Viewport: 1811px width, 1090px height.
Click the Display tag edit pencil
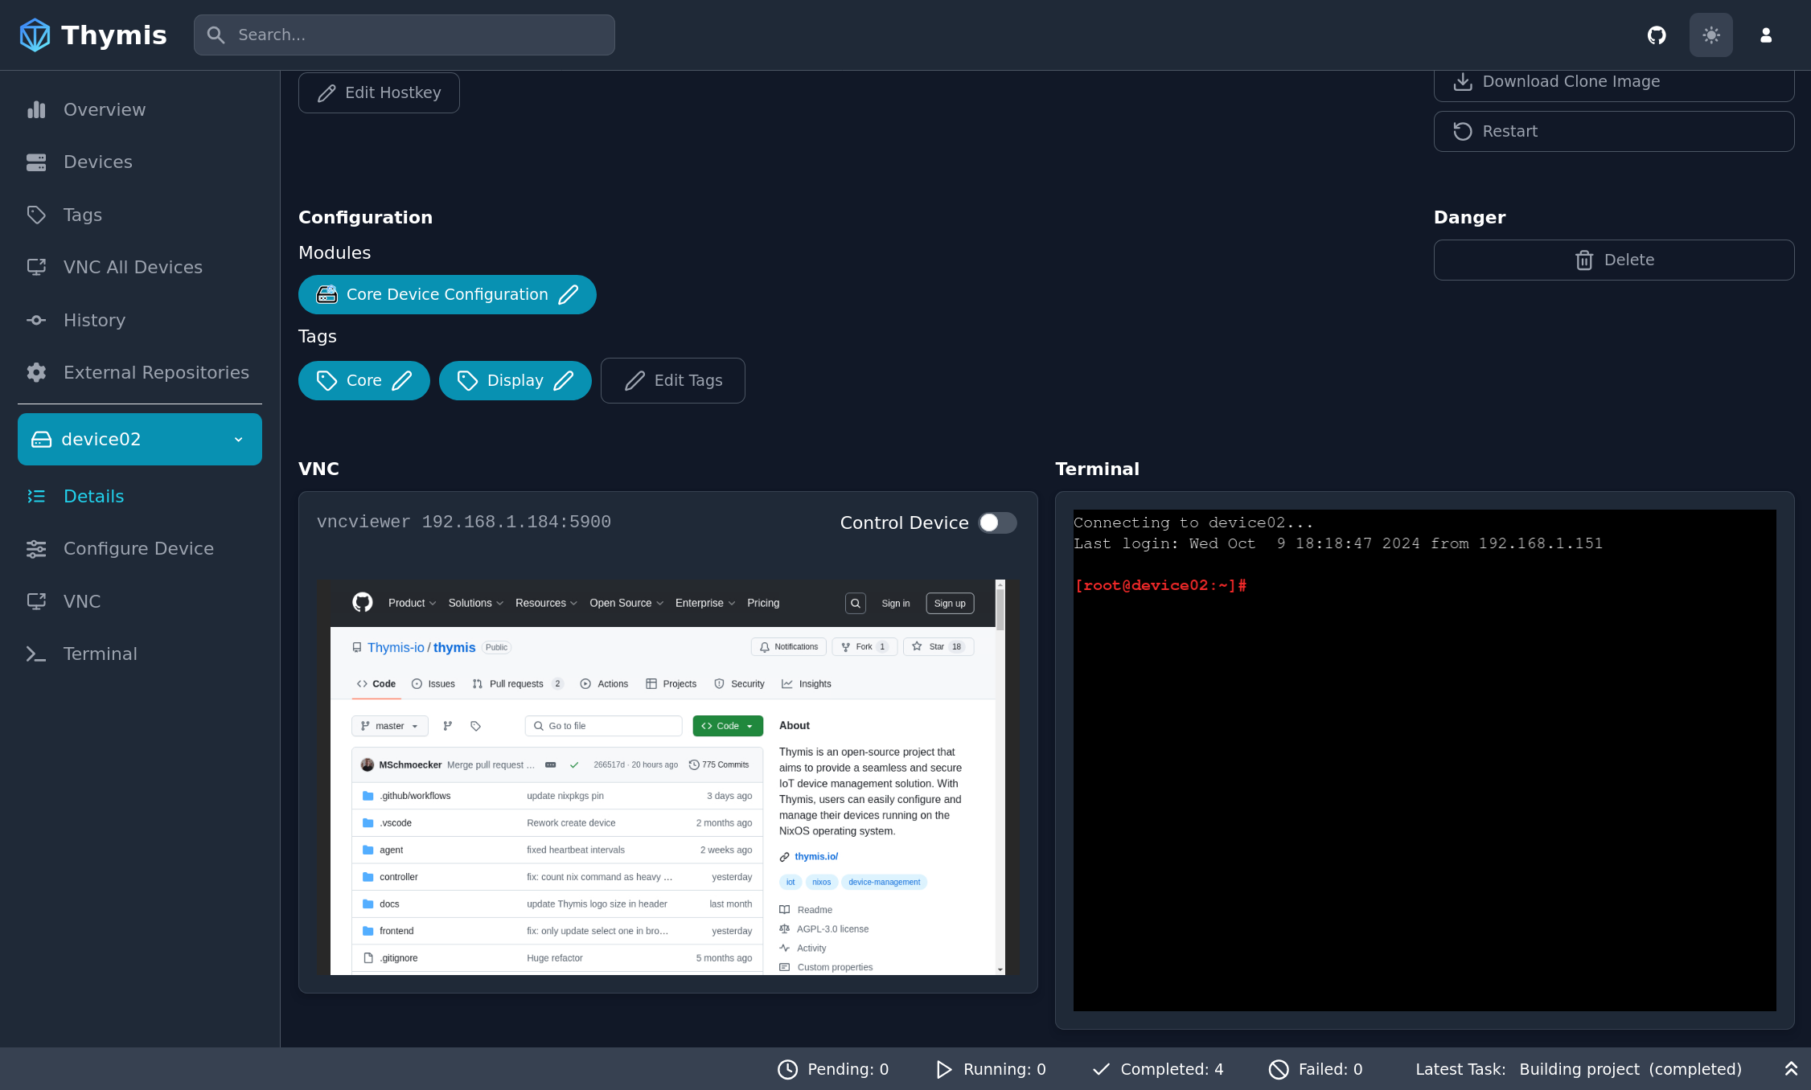[x=565, y=380]
